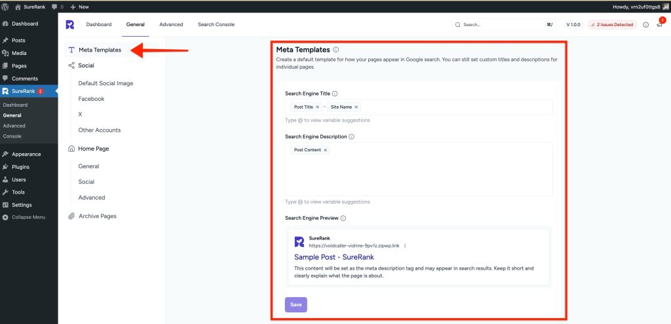Remove the Post Title variable tag
This screenshot has width=671, height=324.
318,107
